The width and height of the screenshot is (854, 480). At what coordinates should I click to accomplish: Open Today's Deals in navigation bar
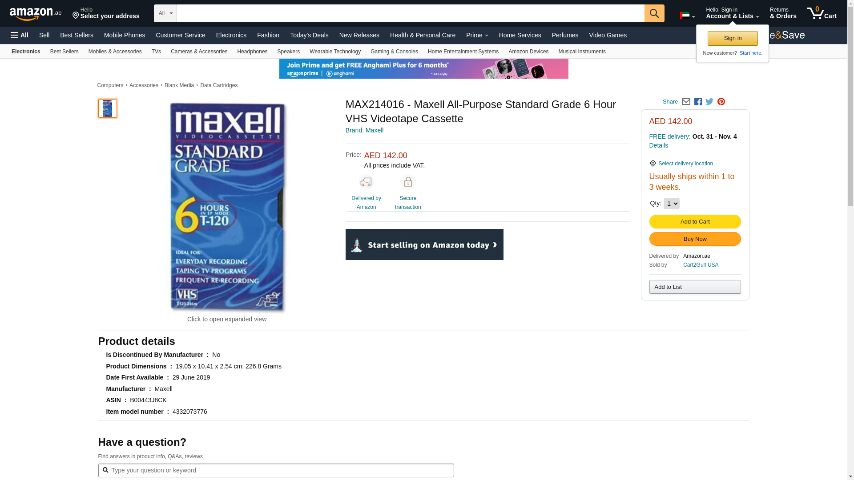[x=309, y=35]
